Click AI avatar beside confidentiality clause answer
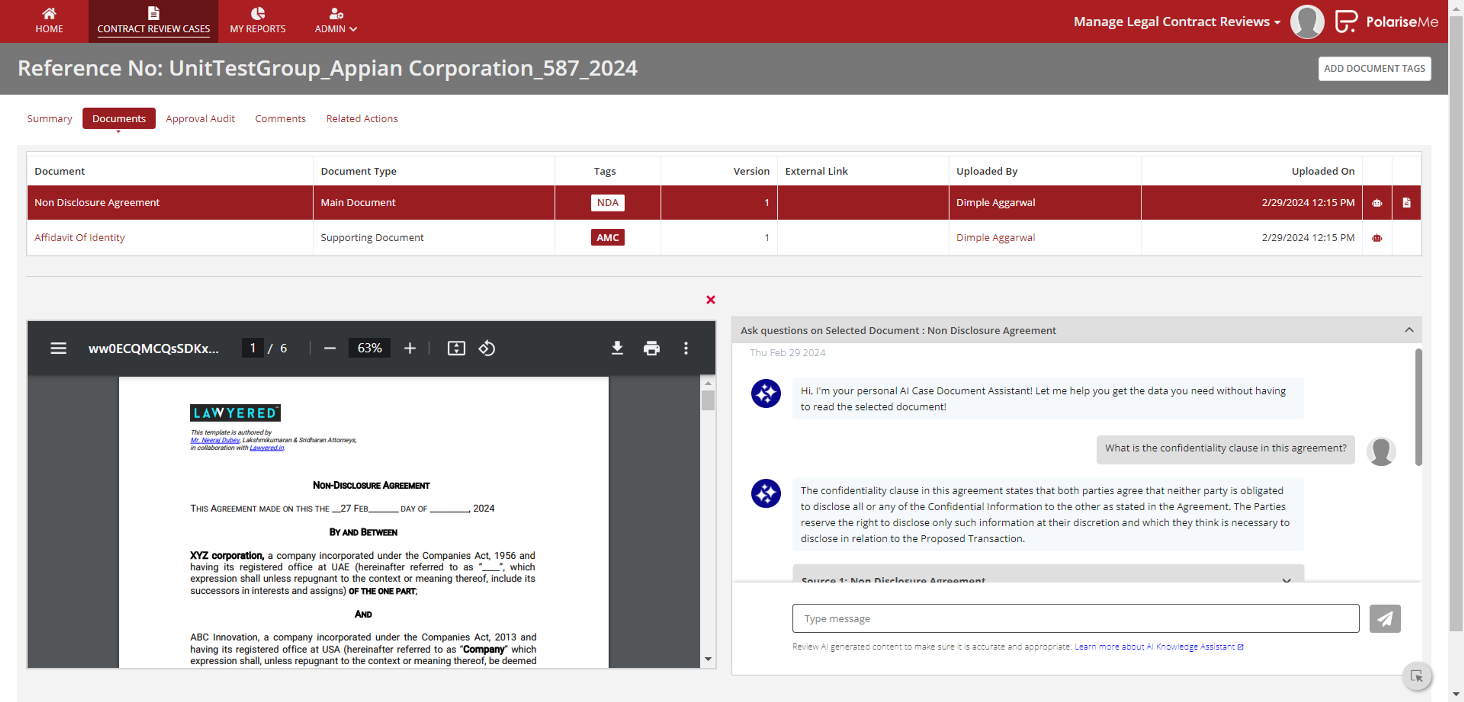The image size is (1464, 702). pos(766,493)
